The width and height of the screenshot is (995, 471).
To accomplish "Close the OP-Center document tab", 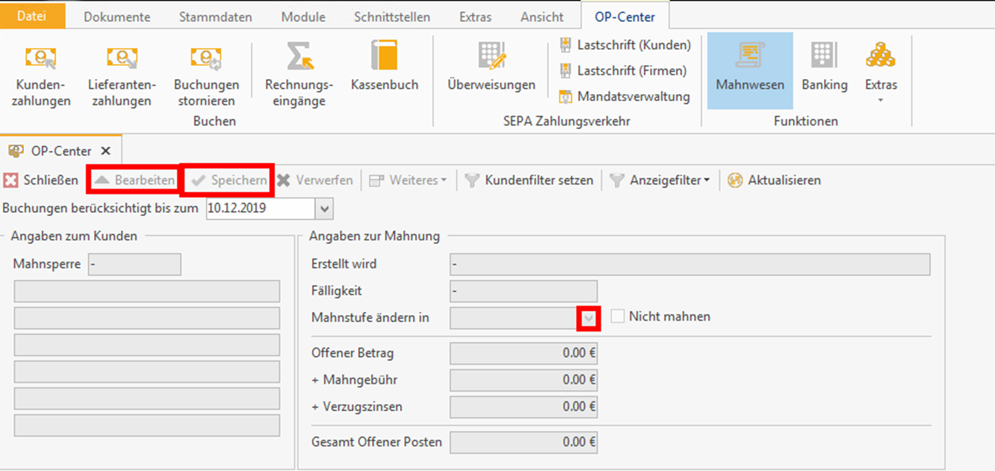I will coord(105,150).
